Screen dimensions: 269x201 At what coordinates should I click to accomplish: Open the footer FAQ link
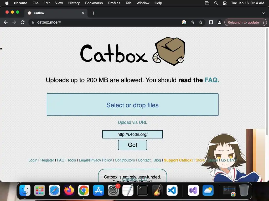point(61,160)
